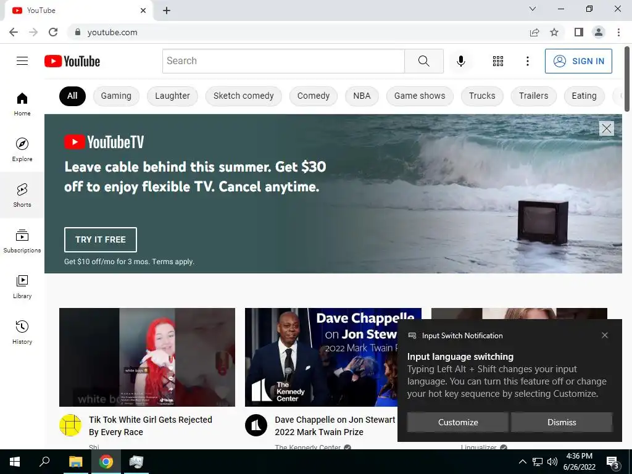Image resolution: width=632 pixels, height=474 pixels.
Task: Go to Home in sidebar
Action: (22, 104)
